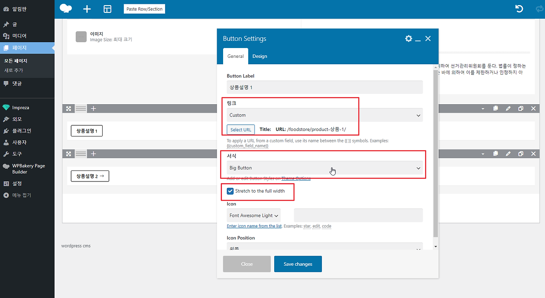Toggle Stretch to the full width checkbox
This screenshot has width=545, height=298.
point(230,191)
